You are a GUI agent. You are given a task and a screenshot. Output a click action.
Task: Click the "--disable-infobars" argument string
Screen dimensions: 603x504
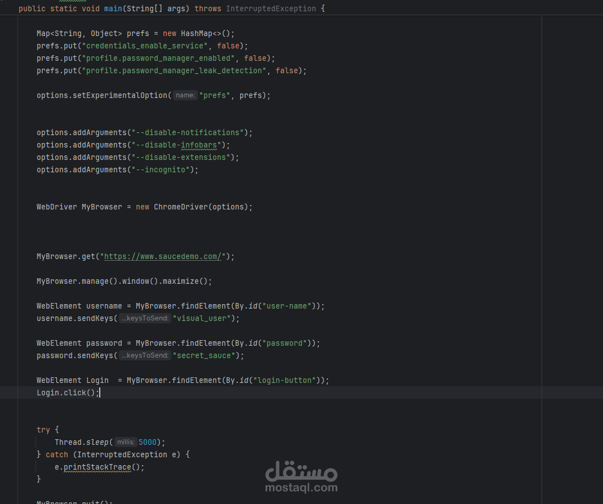coord(176,145)
